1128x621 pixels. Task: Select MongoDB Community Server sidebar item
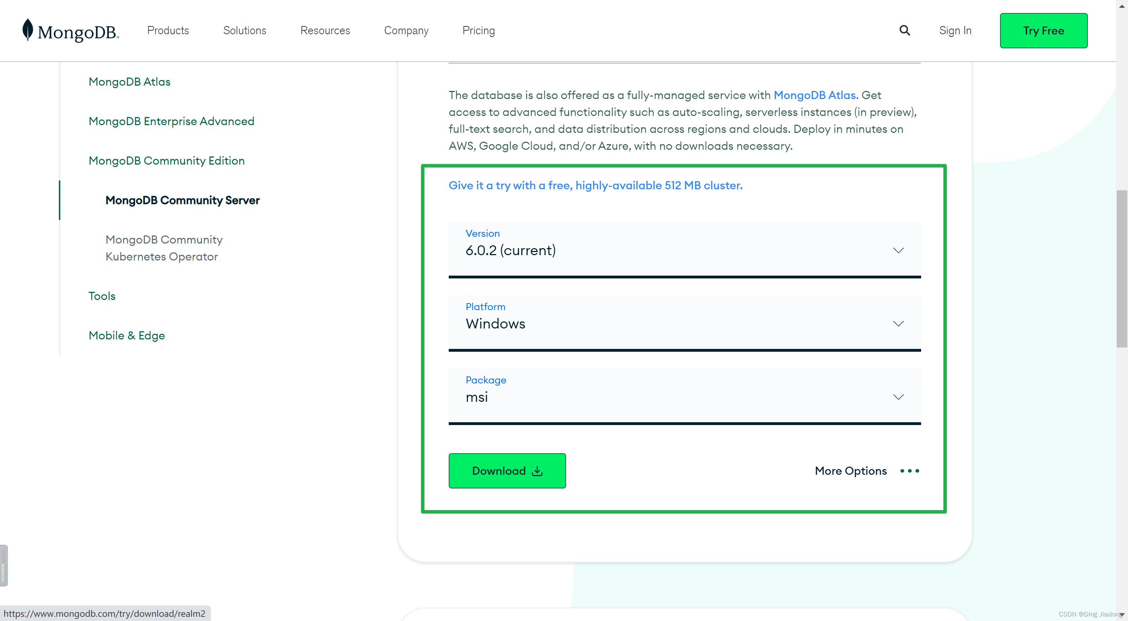click(183, 200)
